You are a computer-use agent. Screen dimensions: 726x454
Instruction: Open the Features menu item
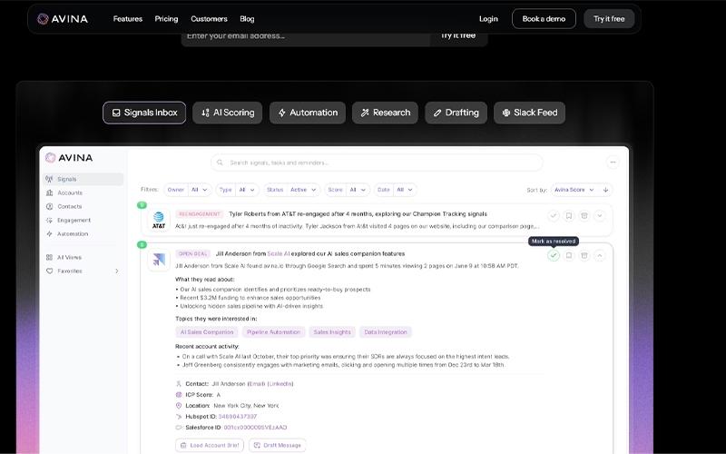[128, 19]
